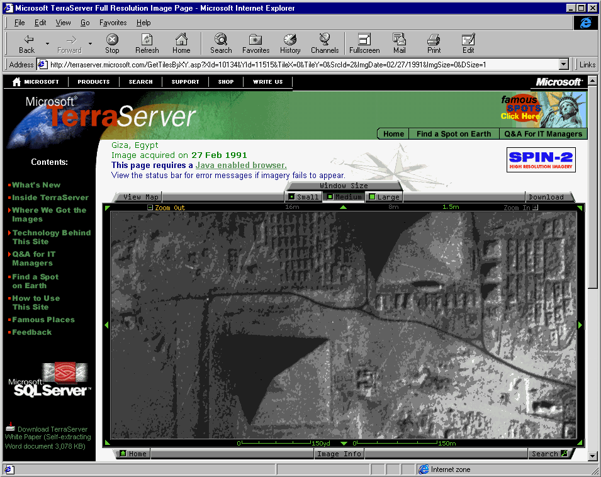Pan the image down with the bottom arrow
The image size is (601, 477).
click(344, 443)
